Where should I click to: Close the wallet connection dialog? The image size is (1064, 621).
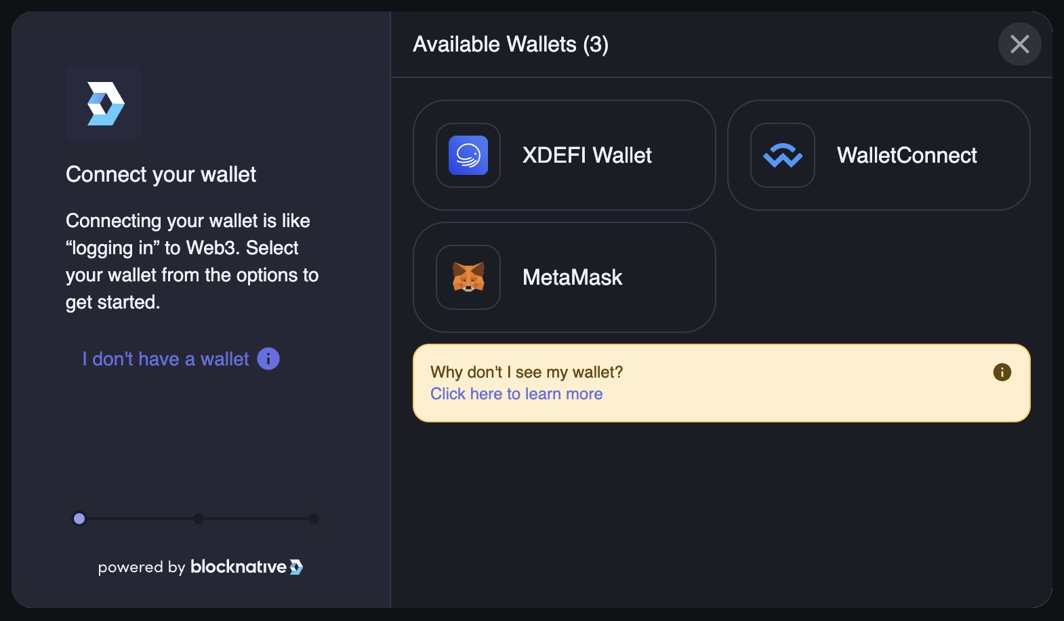[x=1019, y=44]
